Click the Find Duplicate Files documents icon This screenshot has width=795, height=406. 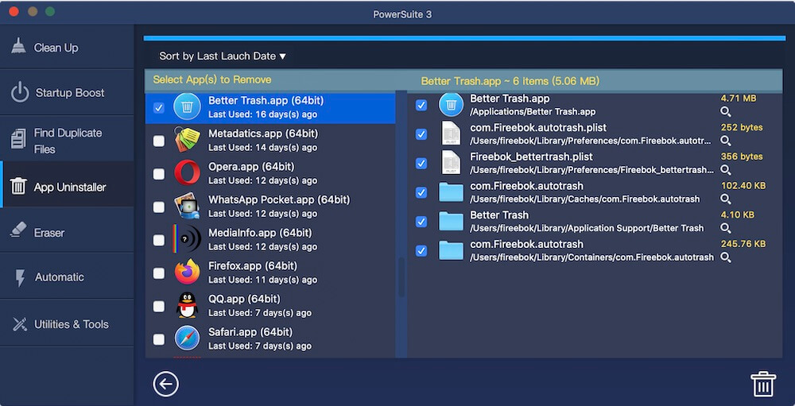coord(18,139)
